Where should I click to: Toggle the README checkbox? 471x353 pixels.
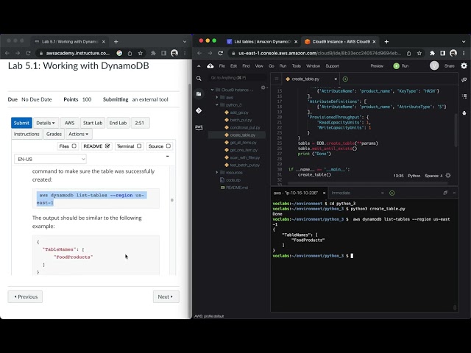[107, 146]
